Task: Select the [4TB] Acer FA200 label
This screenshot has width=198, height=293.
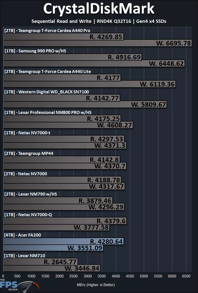Action: [23, 235]
